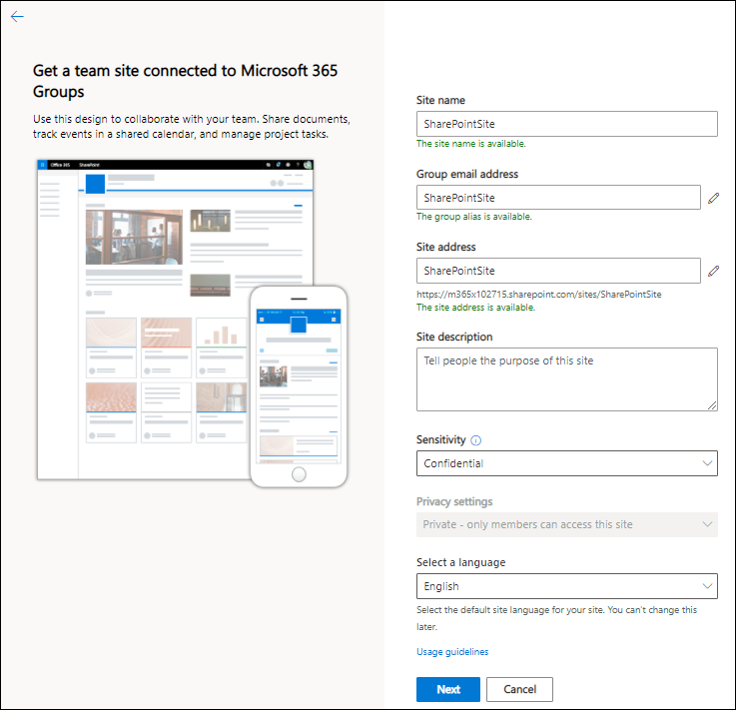Click the Cancel button

point(519,689)
